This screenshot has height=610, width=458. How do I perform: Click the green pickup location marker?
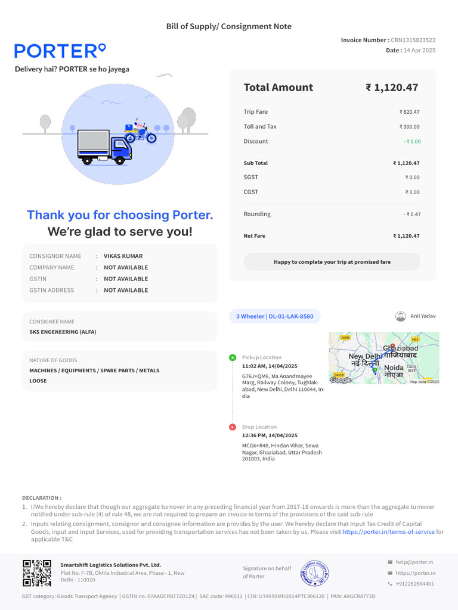[233, 357]
